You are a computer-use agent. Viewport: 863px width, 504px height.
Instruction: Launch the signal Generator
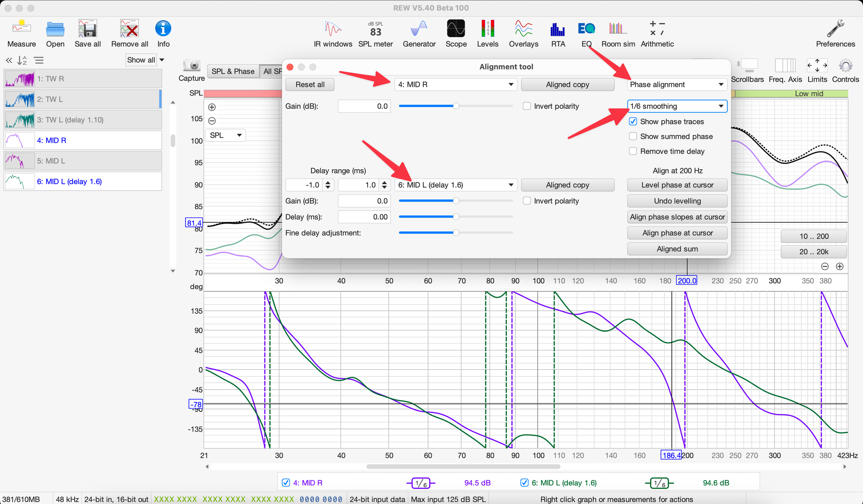point(419,29)
